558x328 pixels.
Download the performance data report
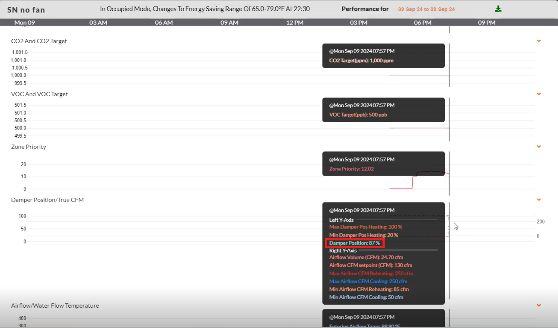498,9
